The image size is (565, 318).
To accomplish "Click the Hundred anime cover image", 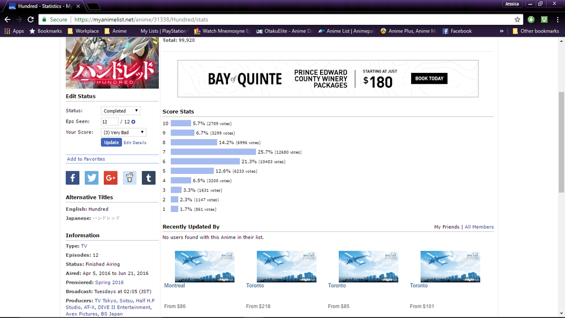I will point(112,63).
